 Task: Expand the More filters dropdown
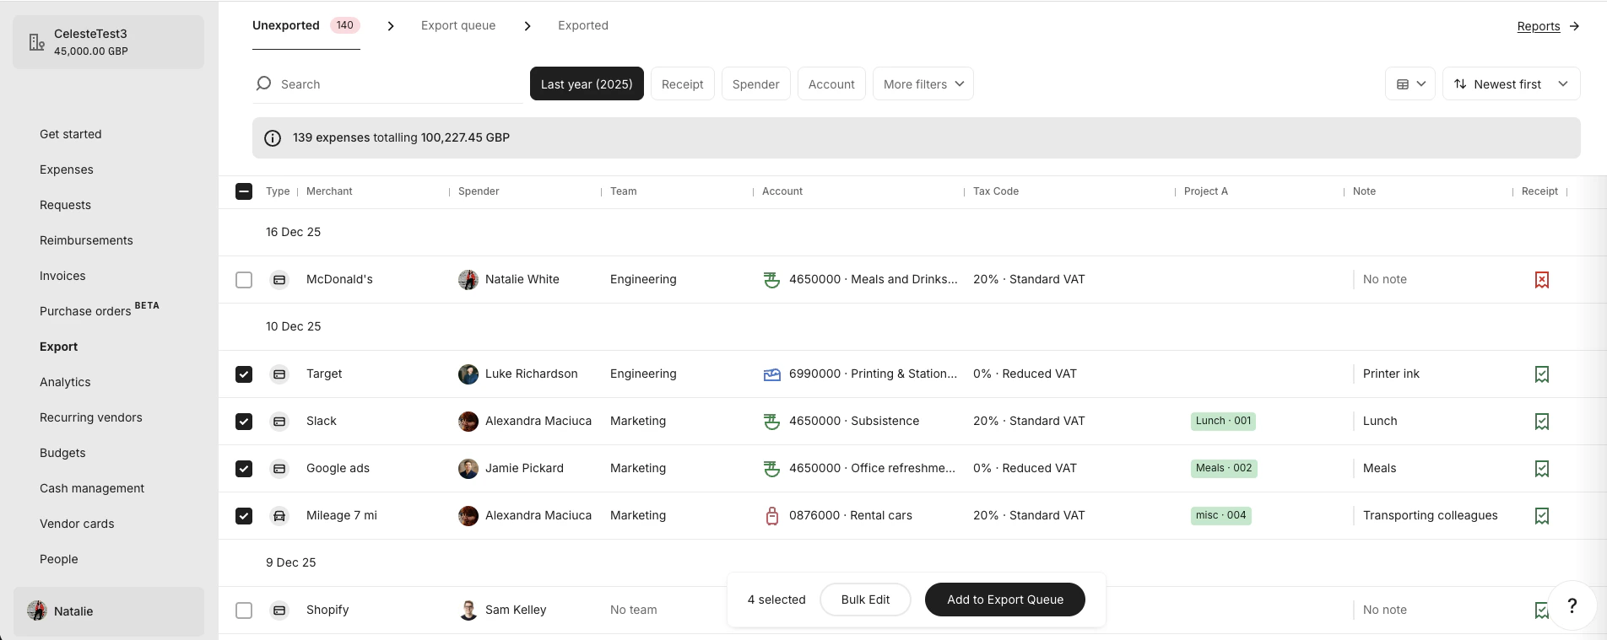click(x=923, y=83)
